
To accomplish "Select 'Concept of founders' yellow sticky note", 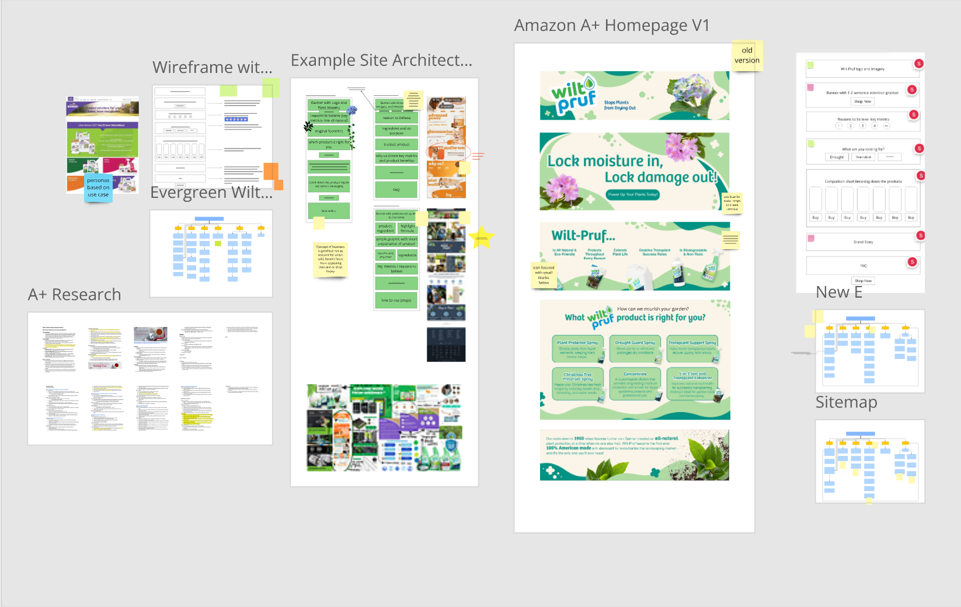I will (x=330, y=259).
